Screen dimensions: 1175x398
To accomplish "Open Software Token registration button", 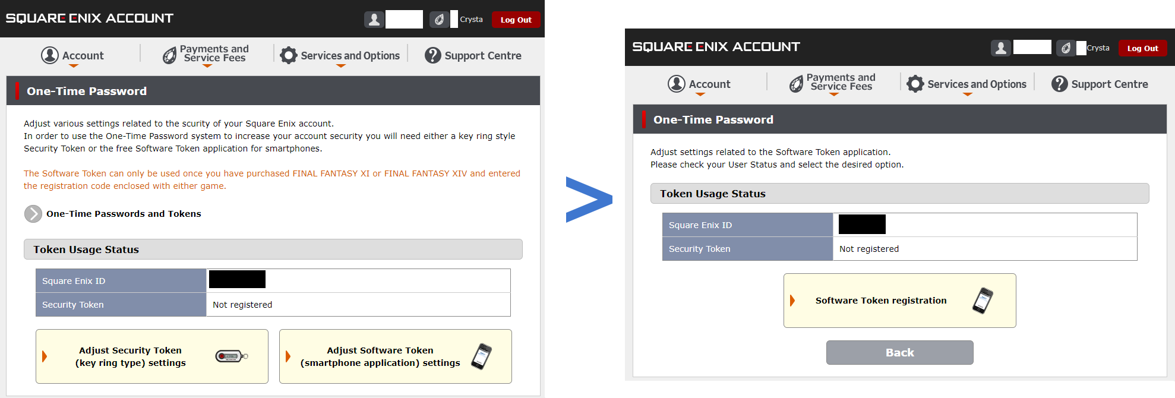I will [x=900, y=301].
